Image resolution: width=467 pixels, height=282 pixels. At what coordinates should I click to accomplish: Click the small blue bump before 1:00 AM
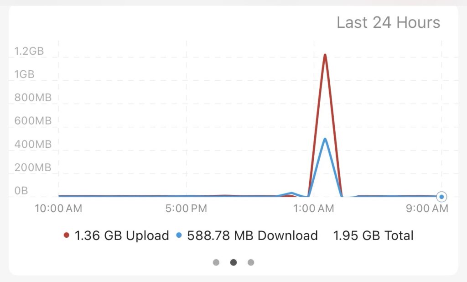292,194
